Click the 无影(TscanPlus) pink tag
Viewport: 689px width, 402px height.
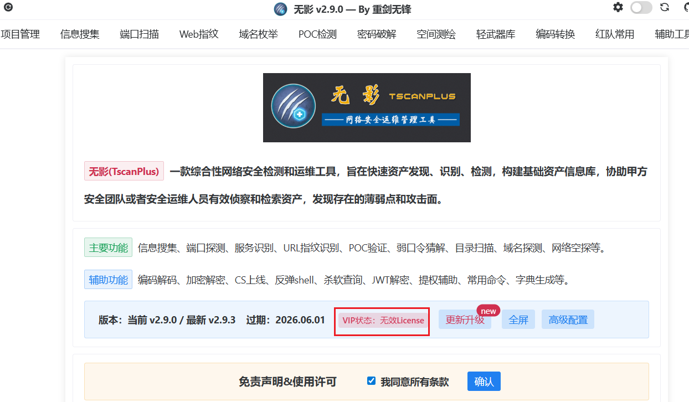124,171
